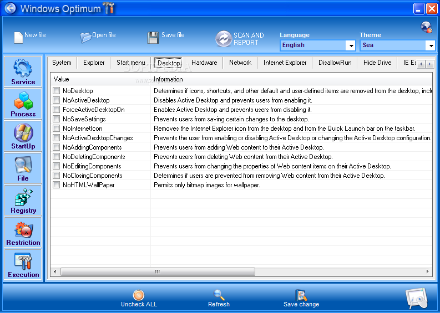The height and width of the screenshot is (313, 440).
Task: Click the hammer and wrench title icon
Action: pos(109,8)
